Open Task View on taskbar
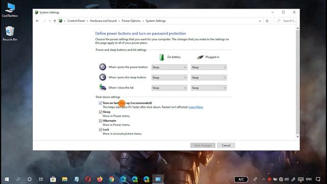327x184 pixels. coord(41,179)
